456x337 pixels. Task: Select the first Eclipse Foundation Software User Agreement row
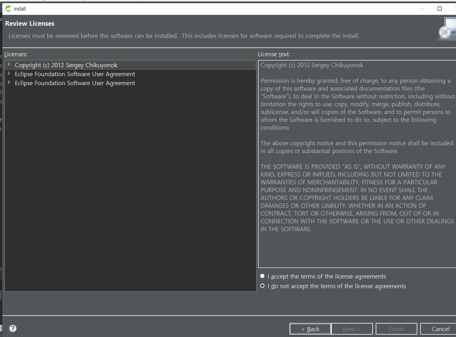pyautogui.click(x=130, y=74)
